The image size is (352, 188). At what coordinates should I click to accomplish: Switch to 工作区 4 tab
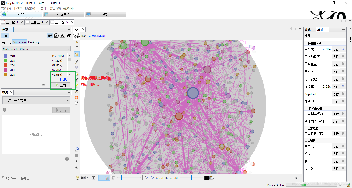pos(37,22)
